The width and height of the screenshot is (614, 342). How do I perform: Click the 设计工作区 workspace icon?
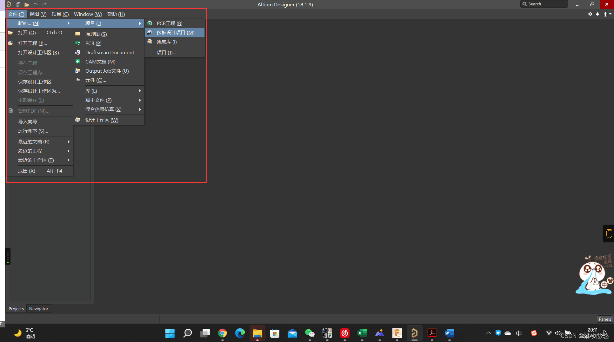(x=78, y=120)
